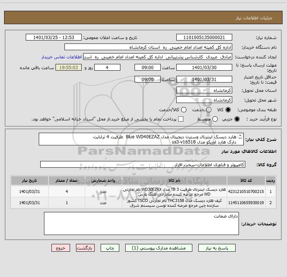Click product code 4231210510700215 cell
Screen dimensions: 287x277
[246, 191]
